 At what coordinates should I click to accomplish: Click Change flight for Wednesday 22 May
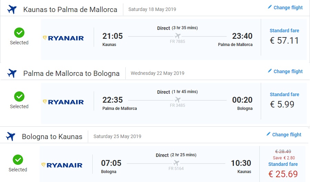pyautogui.click(x=288, y=71)
